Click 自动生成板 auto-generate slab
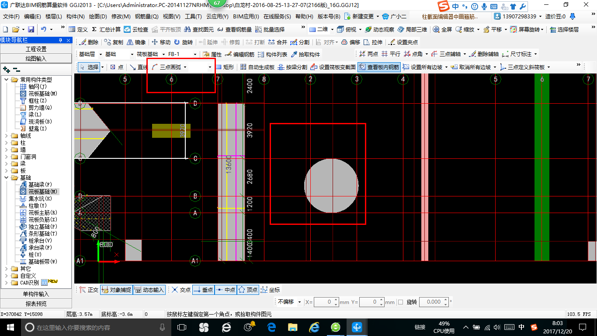The image size is (597, 336). point(257,67)
